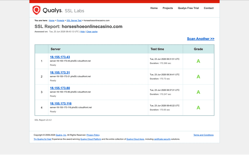Screen dimensions: 249x155
Task: Click hostname server-18-155-173-80.phx50.r.cloudfront.net
Action: (x=70, y=92)
